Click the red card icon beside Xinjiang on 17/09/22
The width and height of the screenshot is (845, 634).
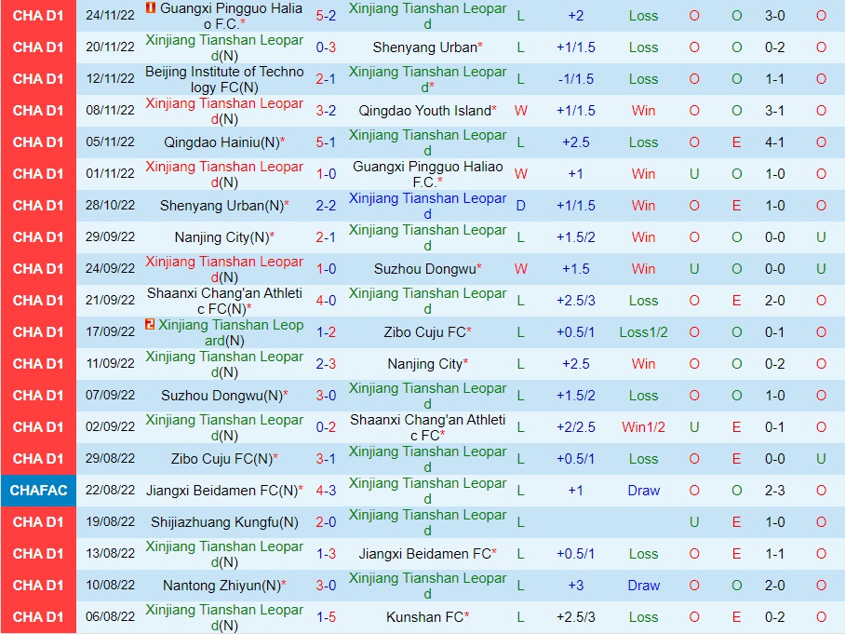point(150,324)
